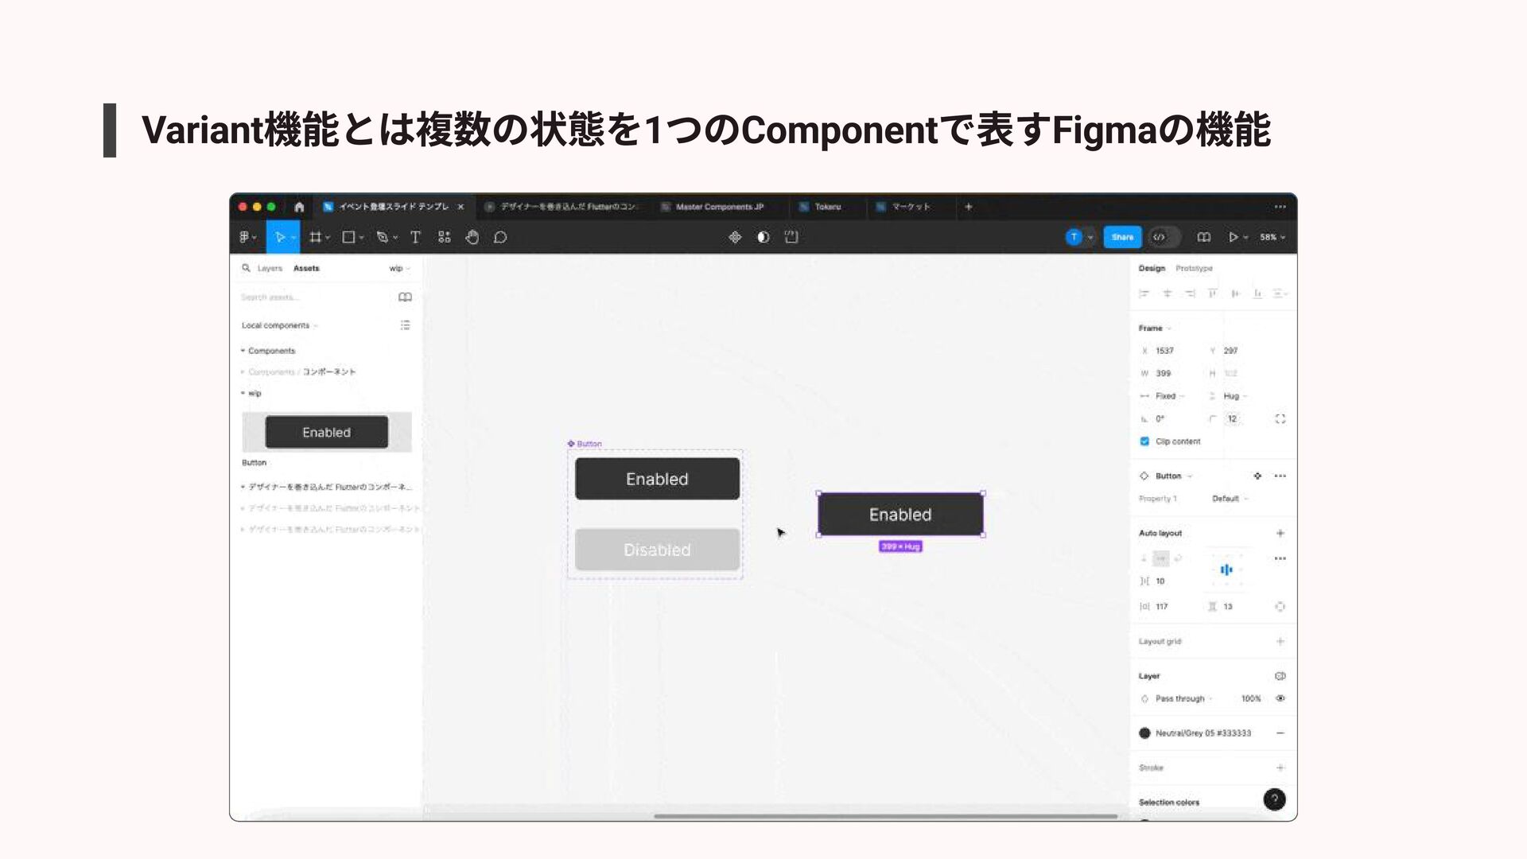Open the library book icon in top toolbar
The image size is (1527, 859).
click(1204, 237)
